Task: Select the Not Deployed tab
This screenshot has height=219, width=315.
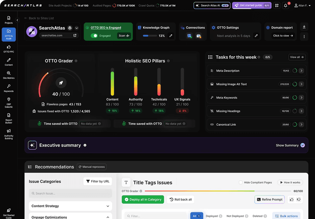Action: (235, 216)
